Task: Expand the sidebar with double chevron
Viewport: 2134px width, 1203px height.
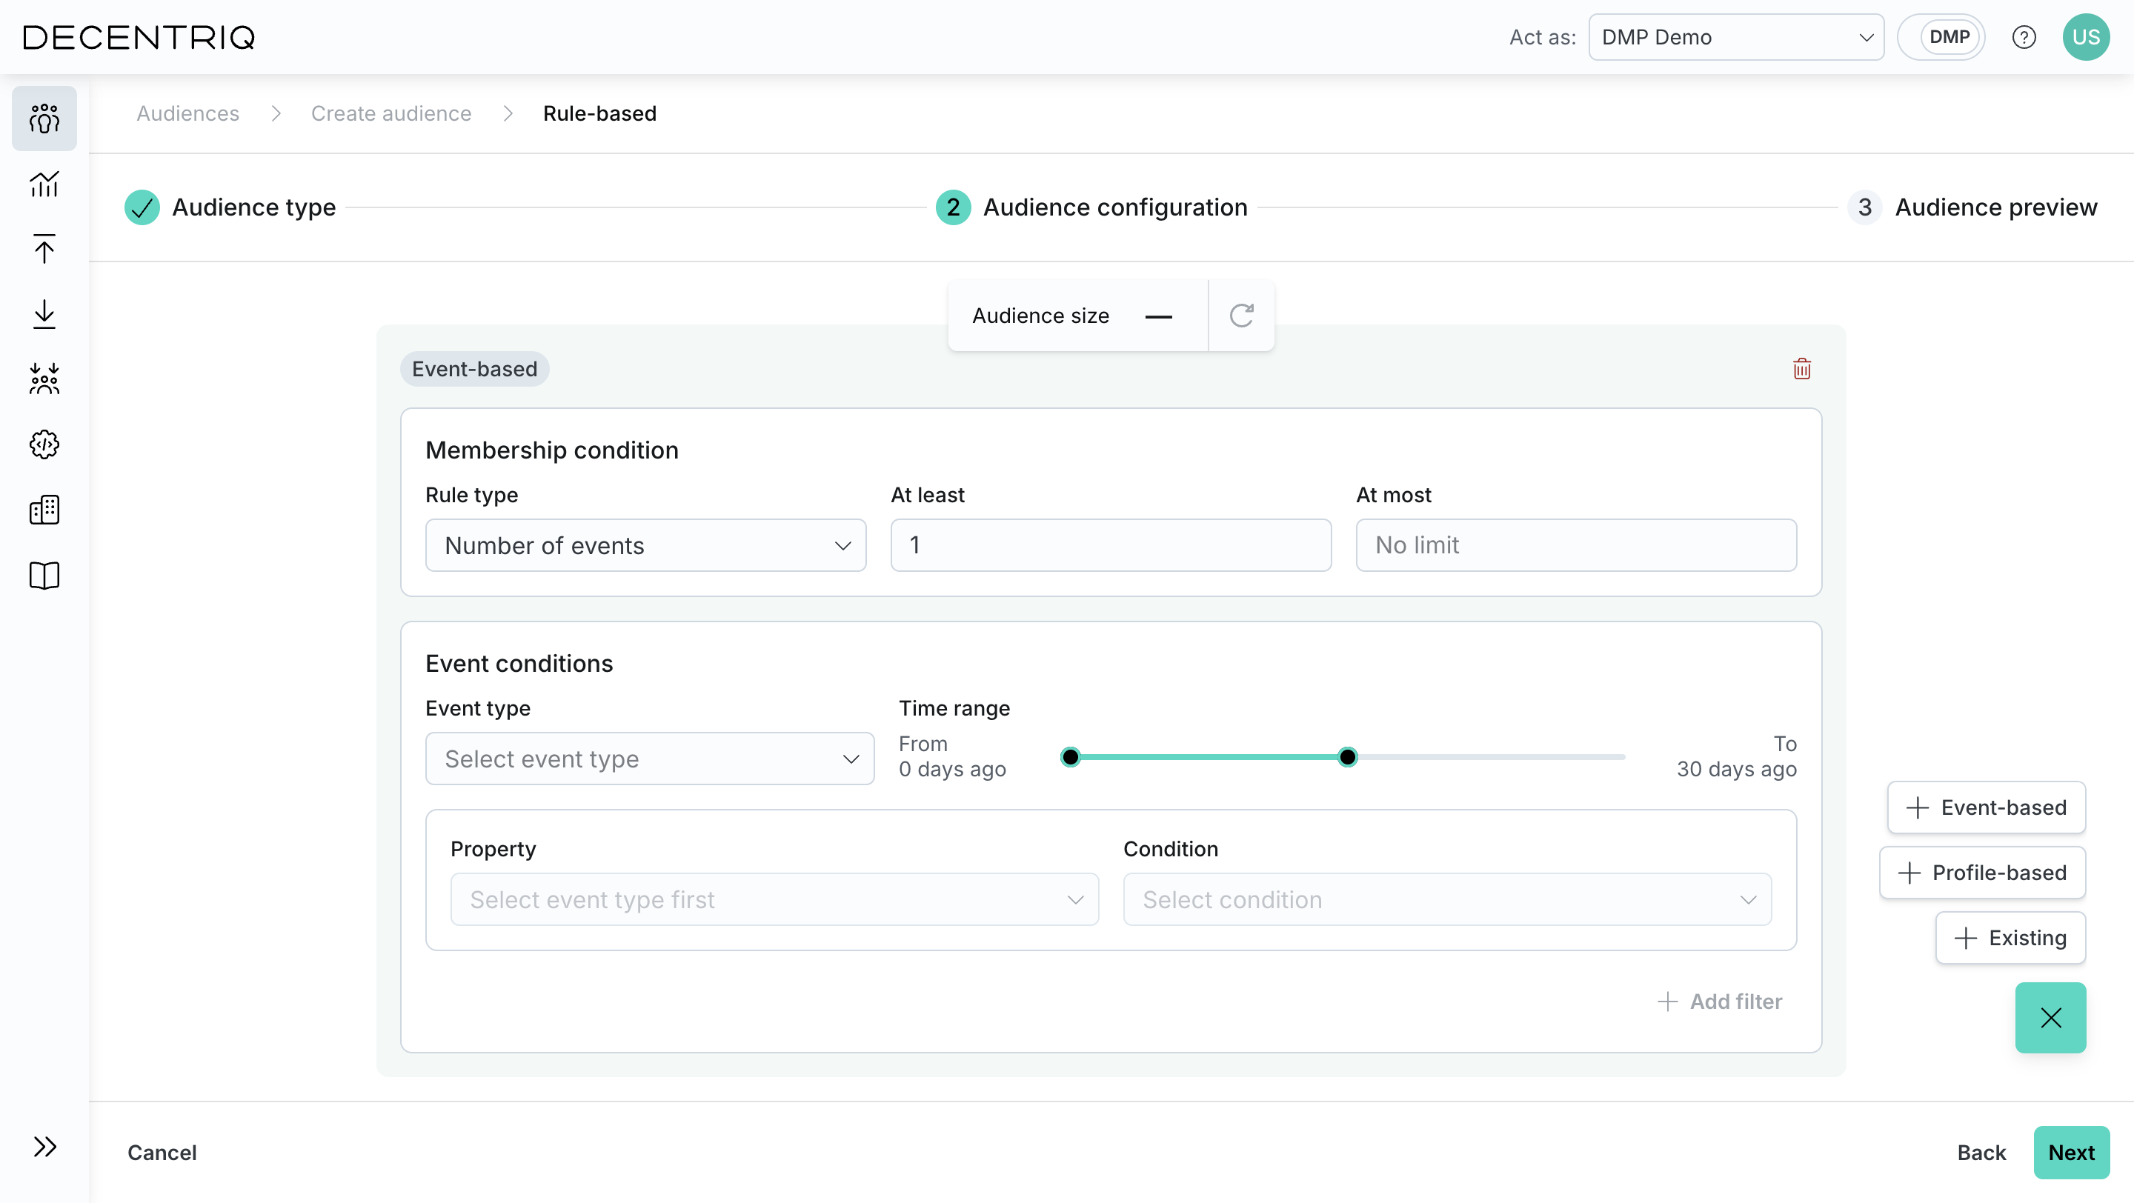Action: click(x=44, y=1147)
